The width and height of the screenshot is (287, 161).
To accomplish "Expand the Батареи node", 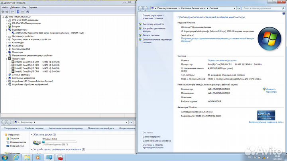I will coord(7,27).
